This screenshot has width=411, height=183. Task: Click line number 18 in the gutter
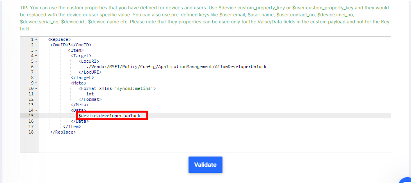(31, 132)
